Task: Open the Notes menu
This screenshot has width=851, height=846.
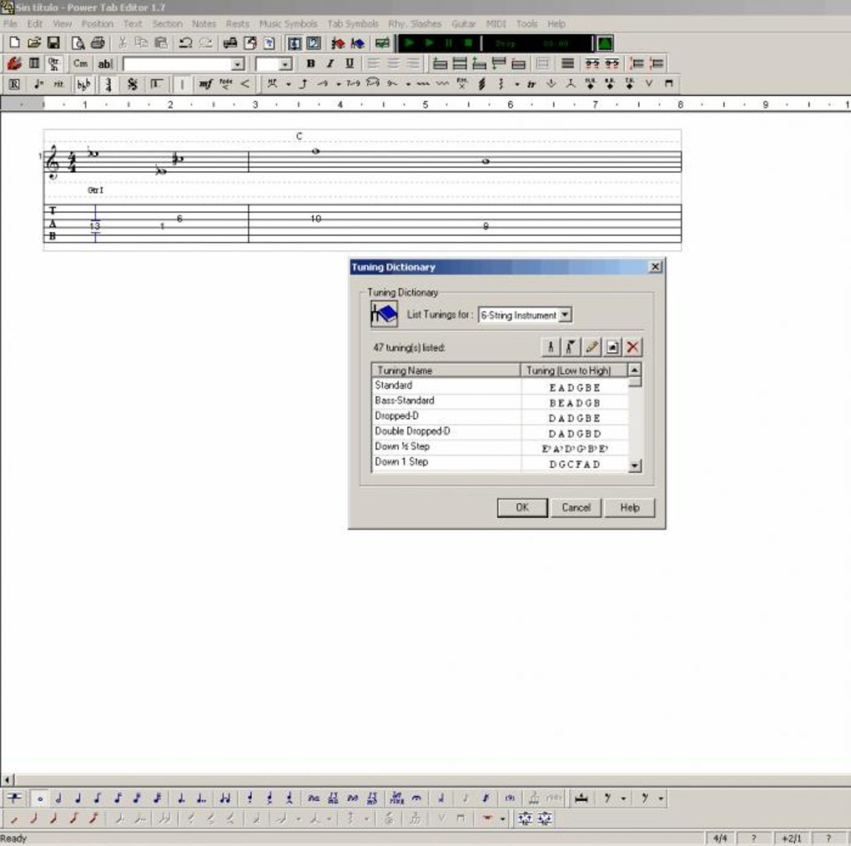Action: tap(204, 24)
